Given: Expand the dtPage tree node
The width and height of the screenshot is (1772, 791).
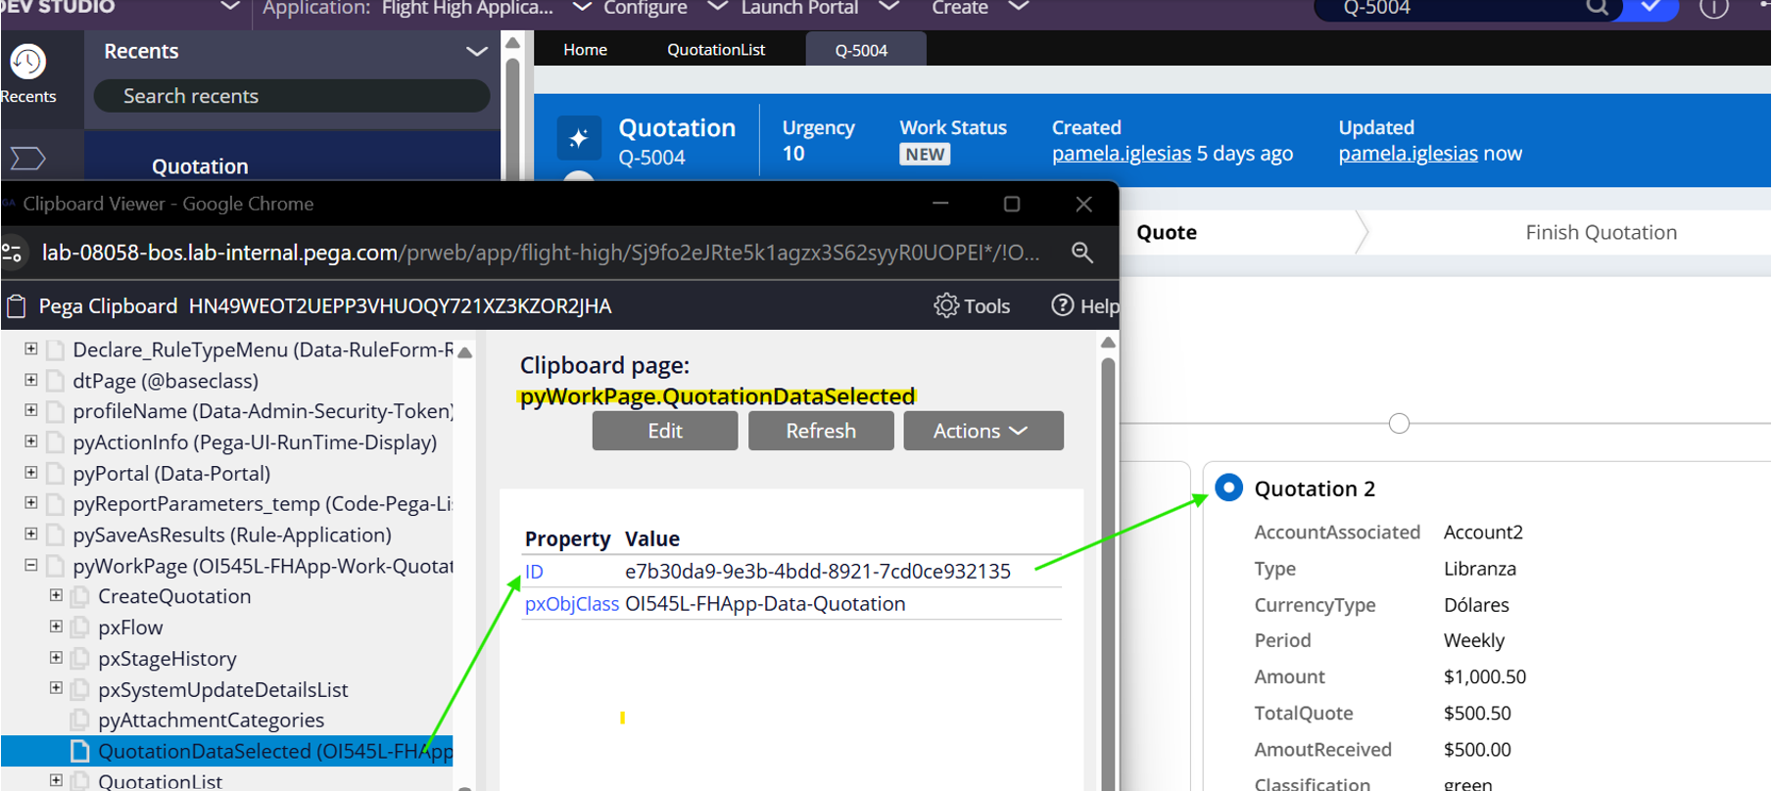Looking at the screenshot, I should [x=31, y=380].
